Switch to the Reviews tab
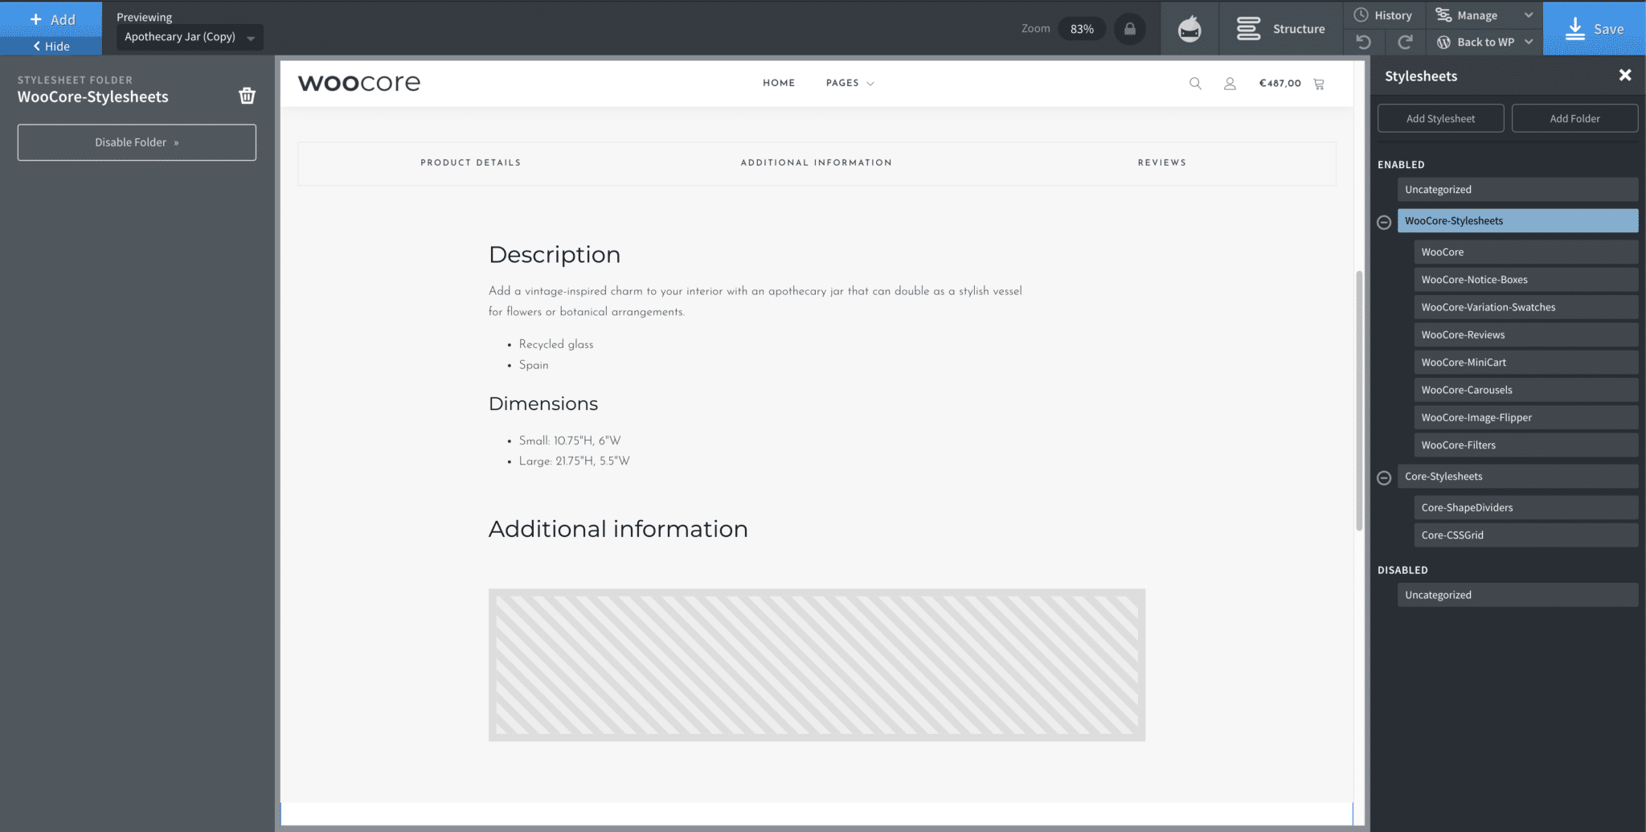Image resolution: width=1646 pixels, height=832 pixels. coord(1161,162)
